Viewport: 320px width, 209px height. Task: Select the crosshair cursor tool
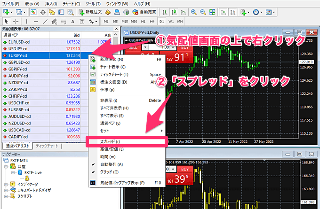click(x=16, y=22)
